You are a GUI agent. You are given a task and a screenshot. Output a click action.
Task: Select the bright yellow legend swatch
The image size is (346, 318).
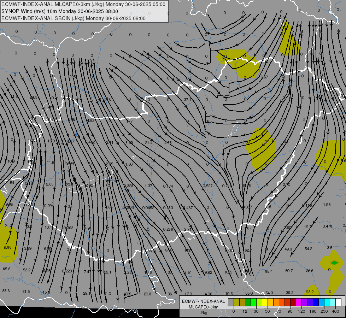coord(265,302)
